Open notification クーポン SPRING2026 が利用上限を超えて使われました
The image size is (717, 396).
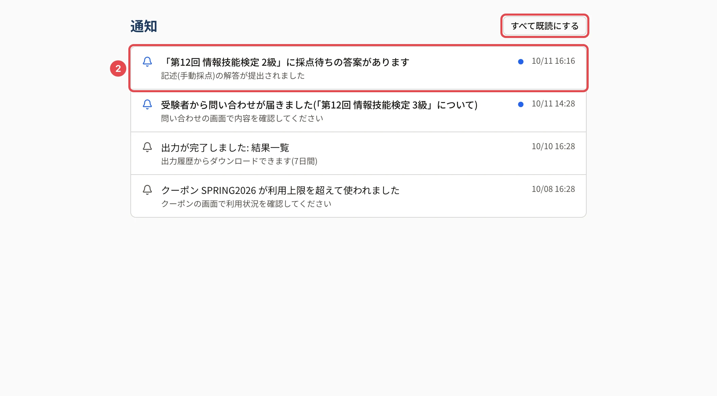pos(358,196)
